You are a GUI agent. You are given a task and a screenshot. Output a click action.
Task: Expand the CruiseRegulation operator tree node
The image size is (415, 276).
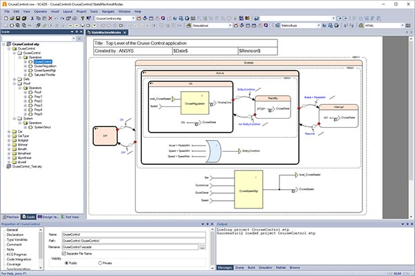click(26, 66)
